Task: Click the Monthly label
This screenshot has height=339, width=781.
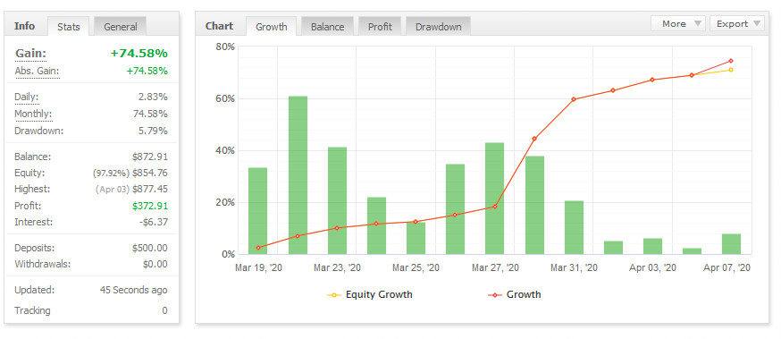Action: click(x=33, y=114)
